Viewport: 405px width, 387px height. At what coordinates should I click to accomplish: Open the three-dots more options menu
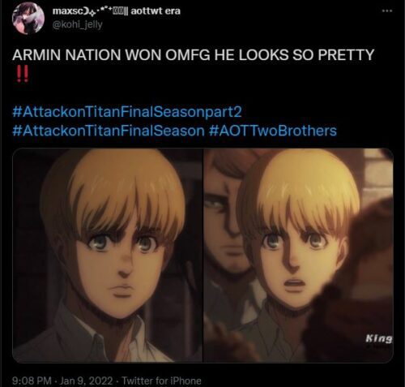pos(387,11)
